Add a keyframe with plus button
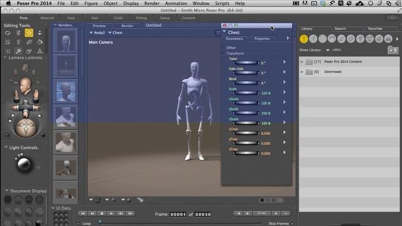Screen dimensions: 402x226 (x=276, y=213)
